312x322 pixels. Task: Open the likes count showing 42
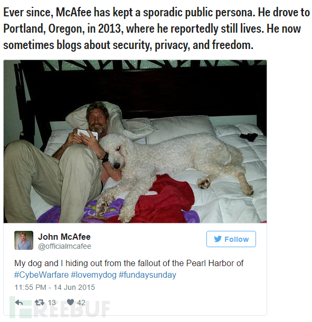click(81, 303)
